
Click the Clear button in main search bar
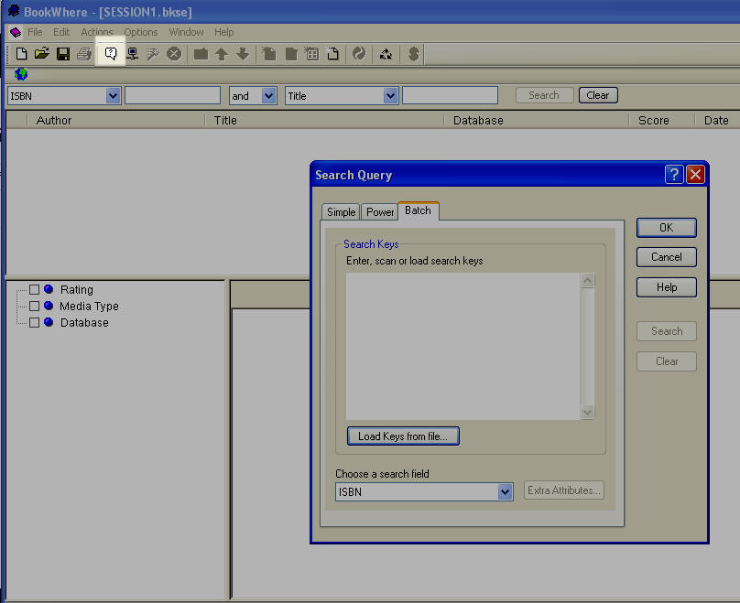598,95
